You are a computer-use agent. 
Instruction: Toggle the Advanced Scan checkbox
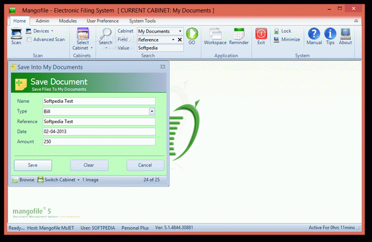(29, 40)
